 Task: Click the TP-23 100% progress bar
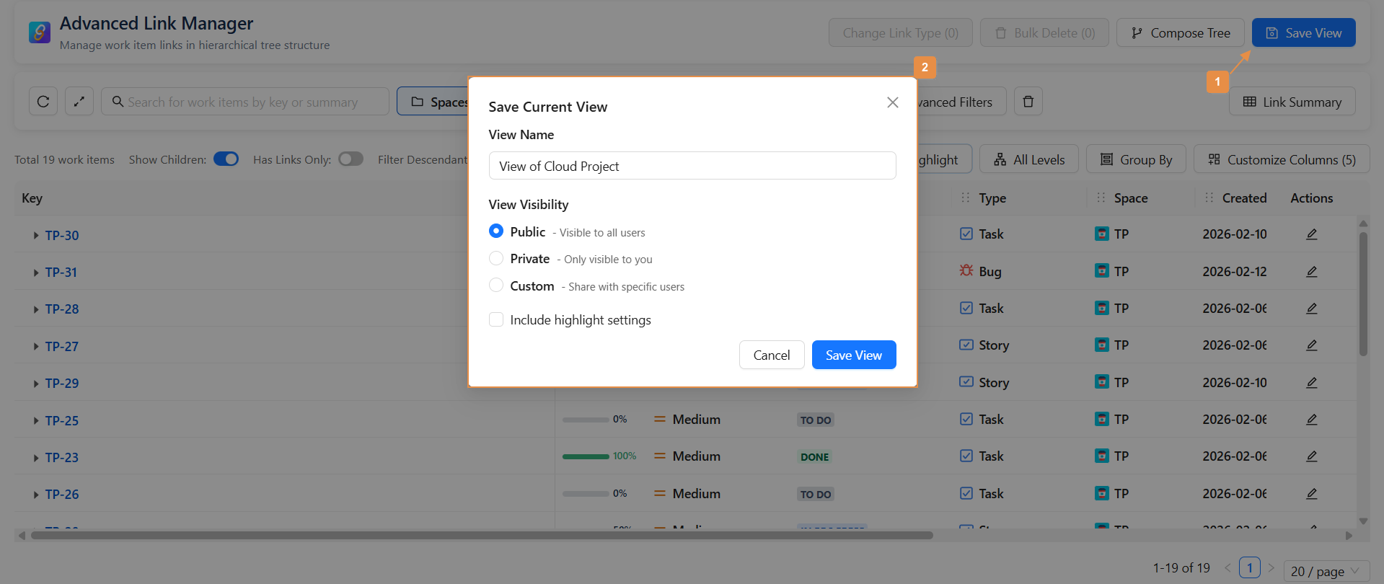point(586,456)
